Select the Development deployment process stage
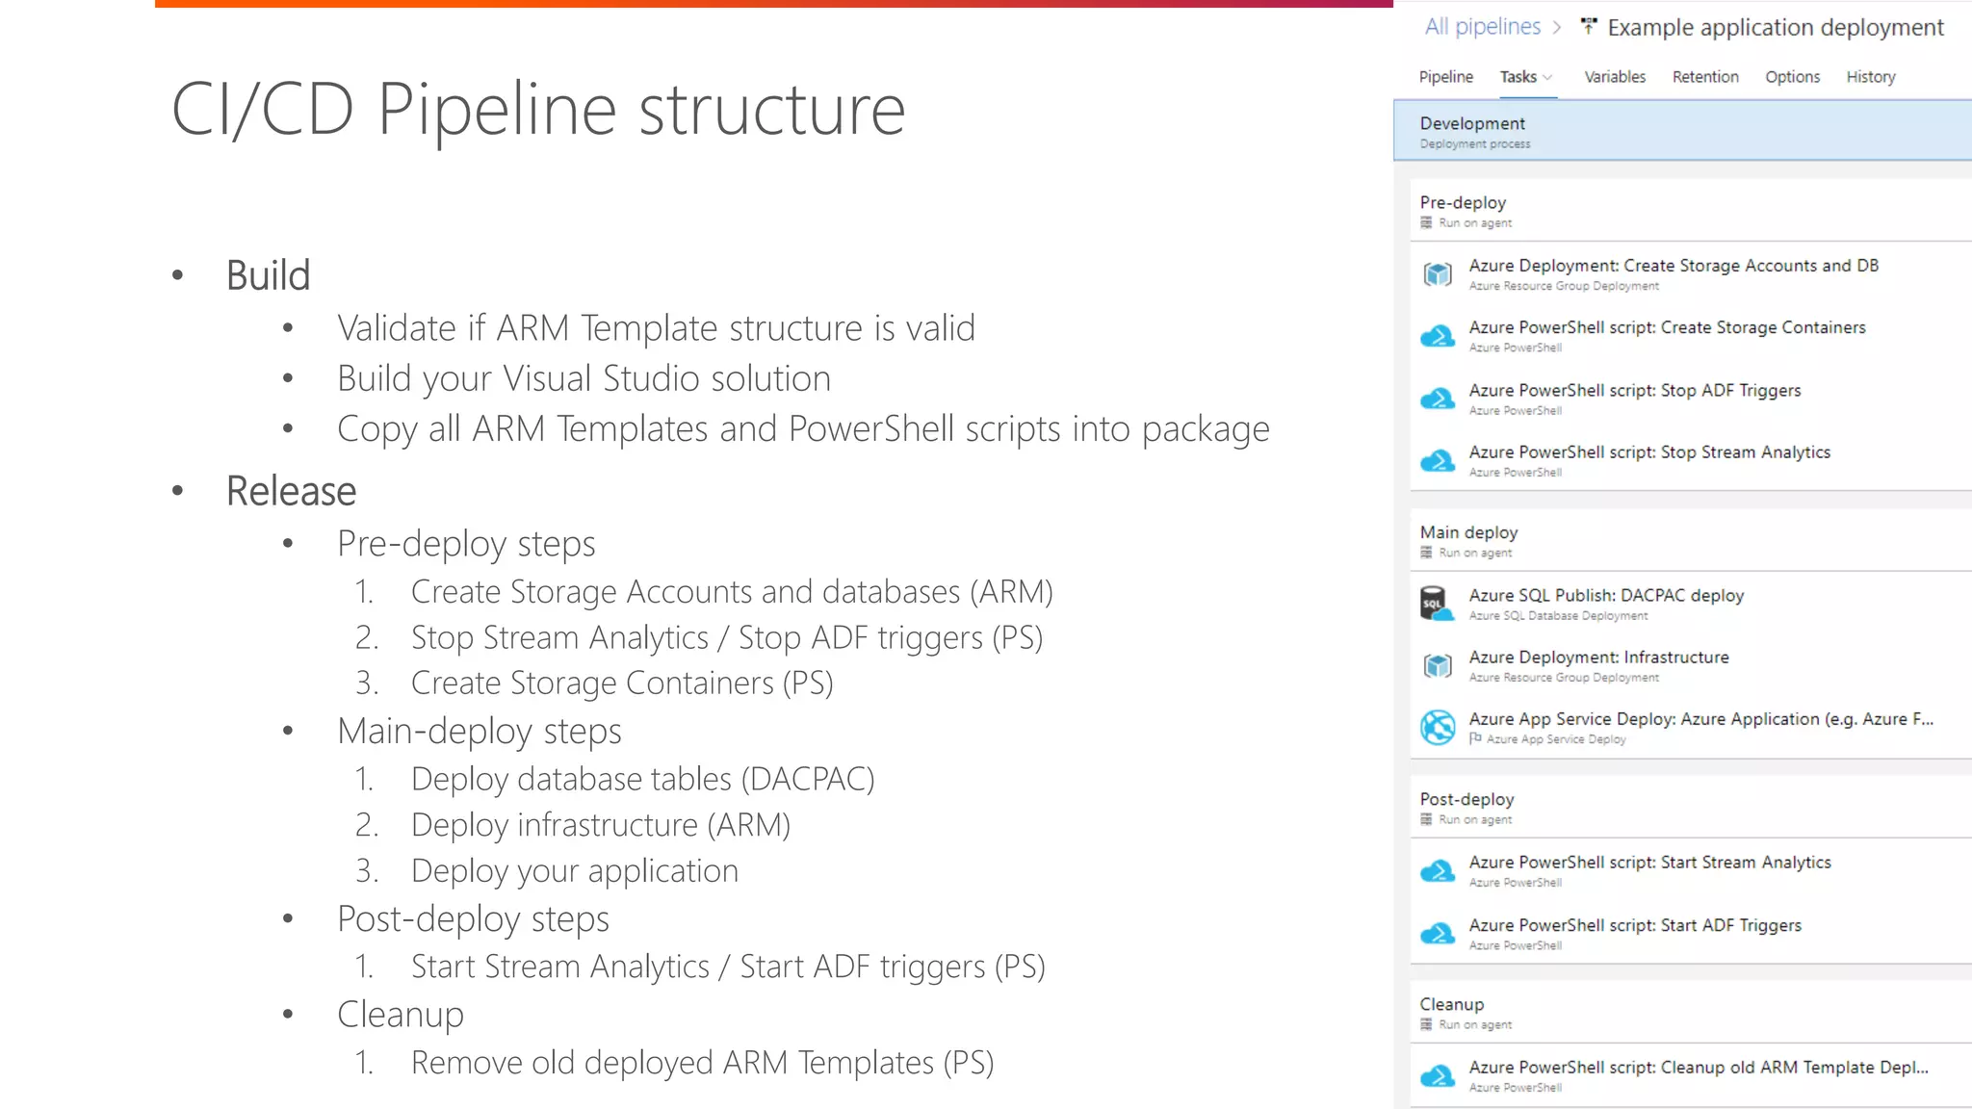 (x=1682, y=131)
